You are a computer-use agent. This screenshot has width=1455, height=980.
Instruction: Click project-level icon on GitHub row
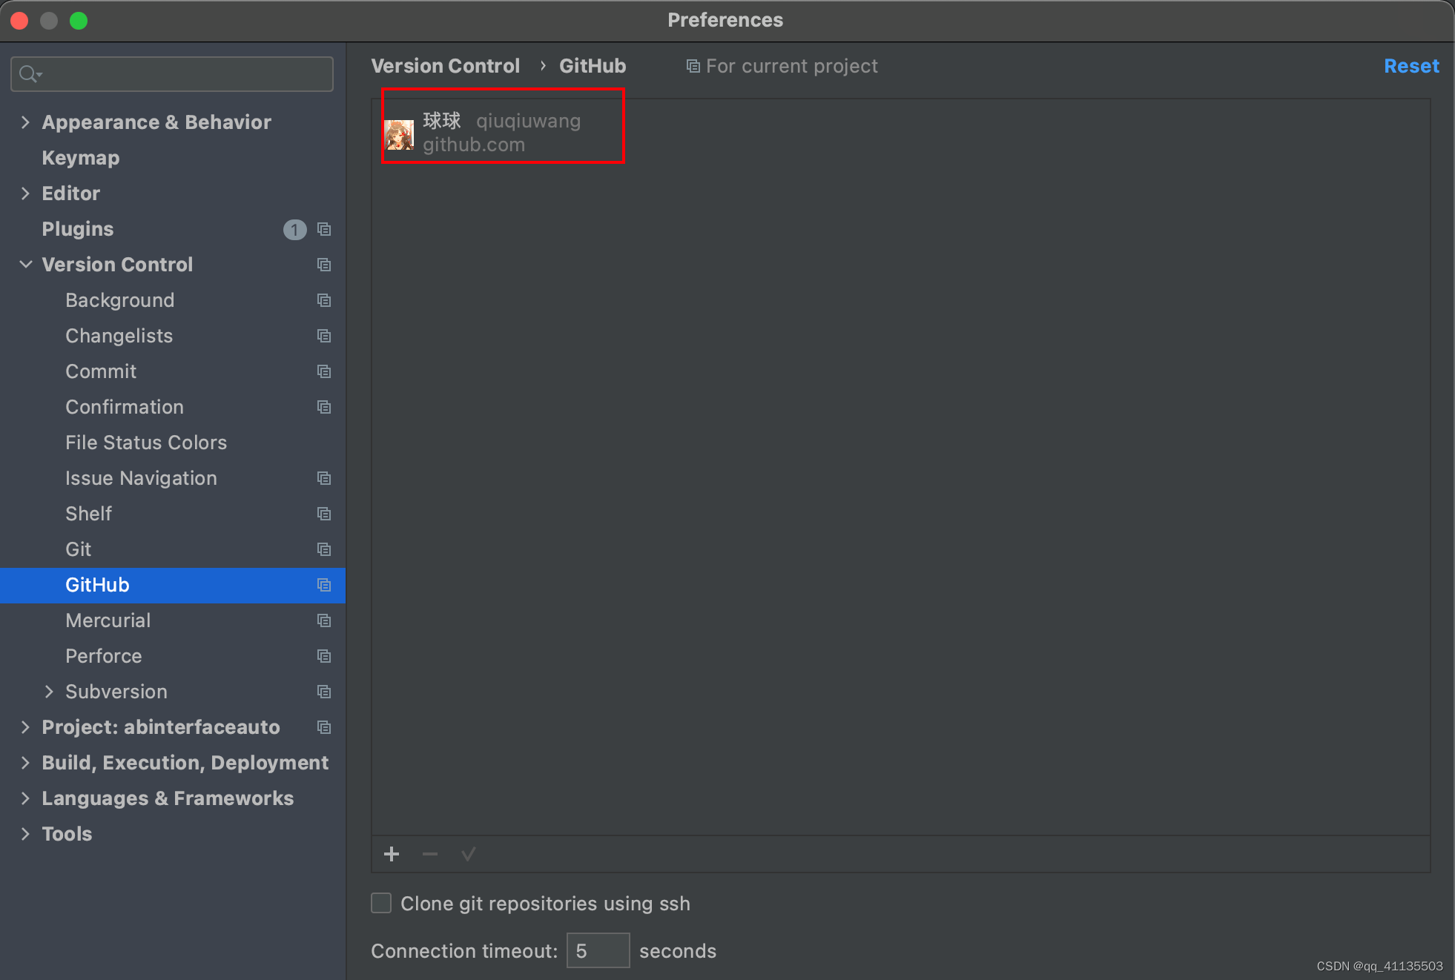324,585
